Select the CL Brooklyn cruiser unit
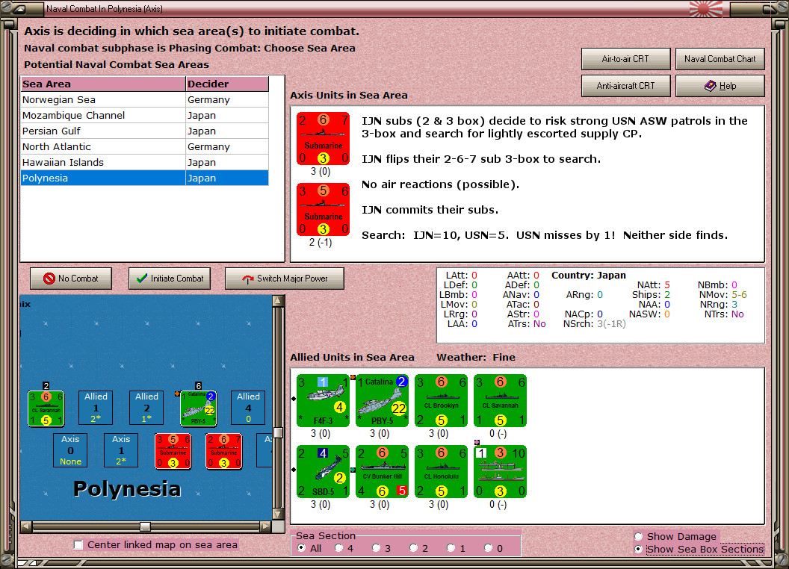Screen dimensions: 789x569 pyautogui.click(x=442, y=400)
